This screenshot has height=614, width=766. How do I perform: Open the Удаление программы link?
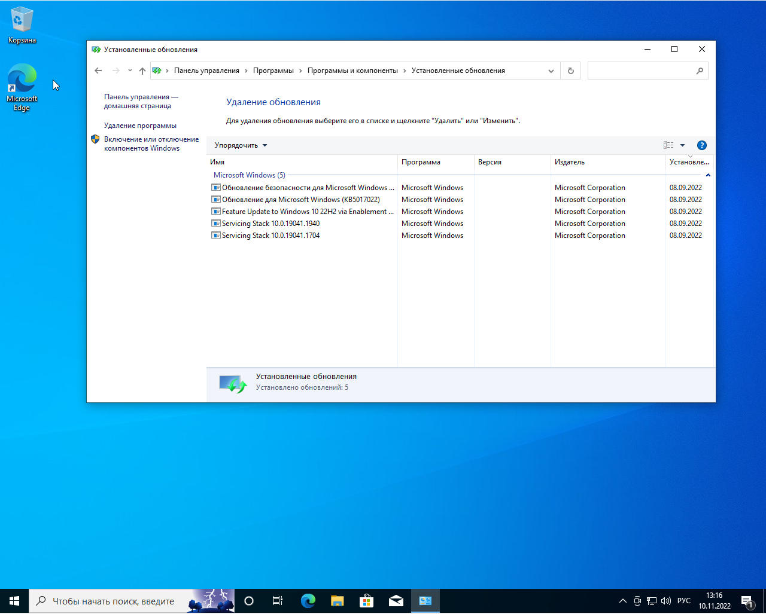[x=140, y=126]
